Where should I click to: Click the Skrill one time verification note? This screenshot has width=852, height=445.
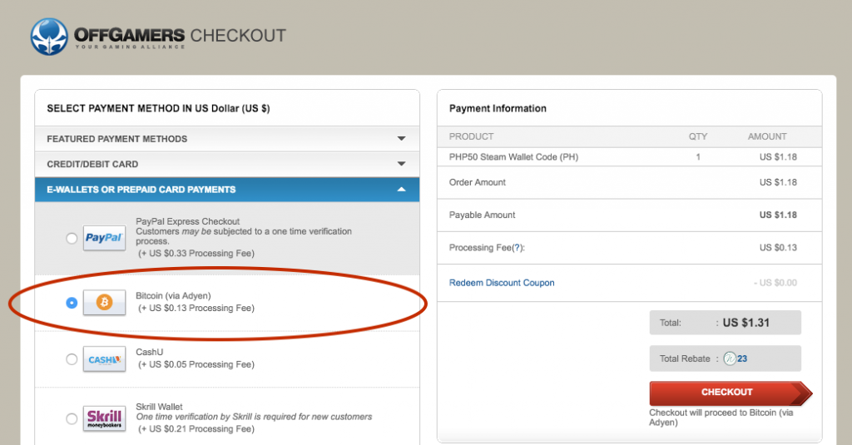point(254,417)
